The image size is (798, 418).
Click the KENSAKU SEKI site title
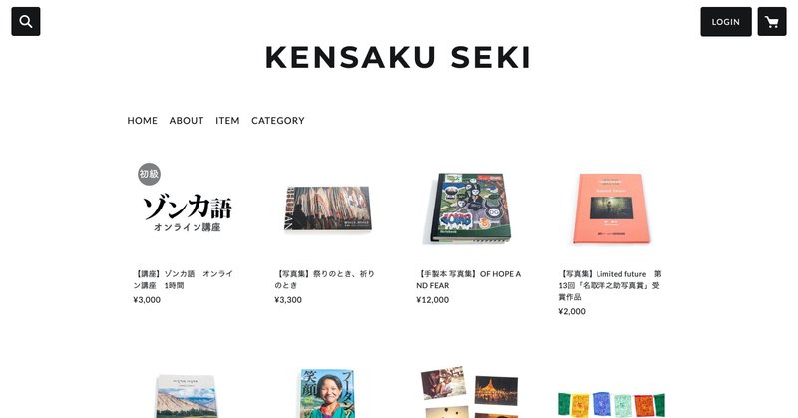tap(398, 57)
